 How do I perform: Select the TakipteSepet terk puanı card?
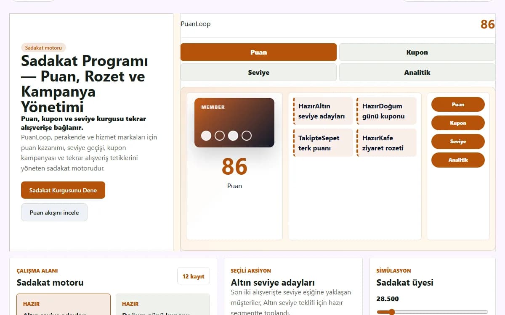pyautogui.click(x=323, y=143)
